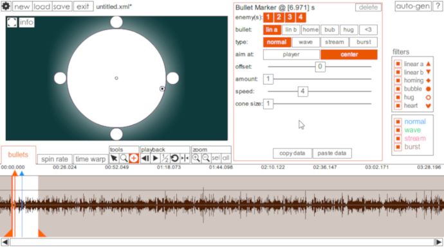Choose the magnifier tool in tools
The image size is (444, 249).
point(124,159)
